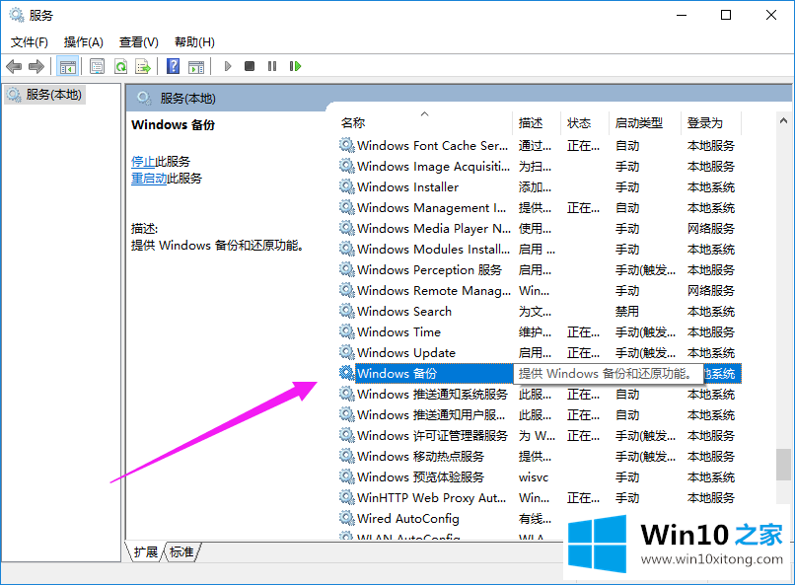Sort by the 描述 column header
795x585 pixels.
(x=537, y=123)
